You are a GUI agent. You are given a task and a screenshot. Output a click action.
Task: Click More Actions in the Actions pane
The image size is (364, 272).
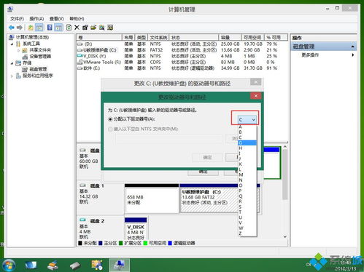tap(310, 55)
